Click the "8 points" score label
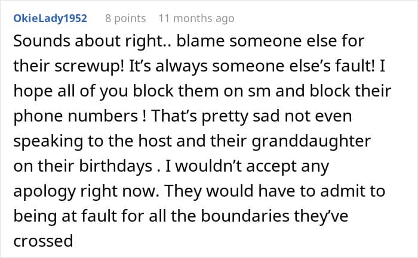 125,18
